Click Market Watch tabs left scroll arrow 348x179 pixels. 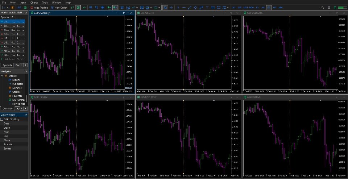point(22,65)
